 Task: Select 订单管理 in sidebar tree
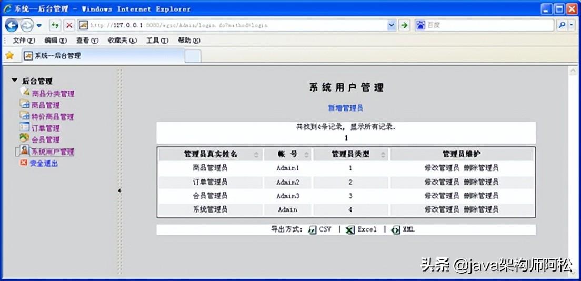[x=45, y=128]
